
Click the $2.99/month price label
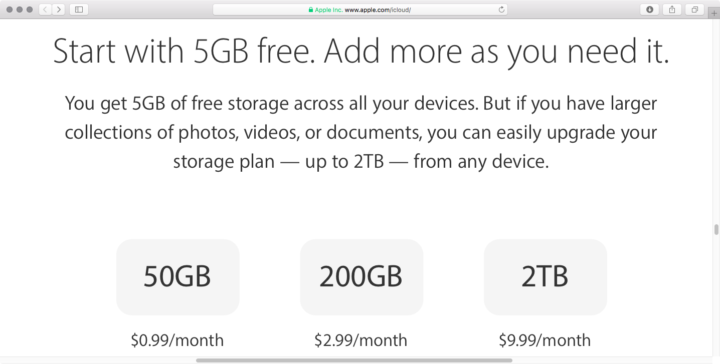point(361,340)
